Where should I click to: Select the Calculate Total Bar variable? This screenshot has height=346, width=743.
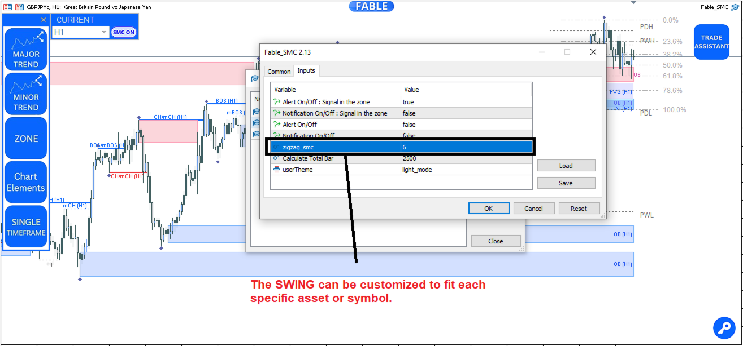336,158
